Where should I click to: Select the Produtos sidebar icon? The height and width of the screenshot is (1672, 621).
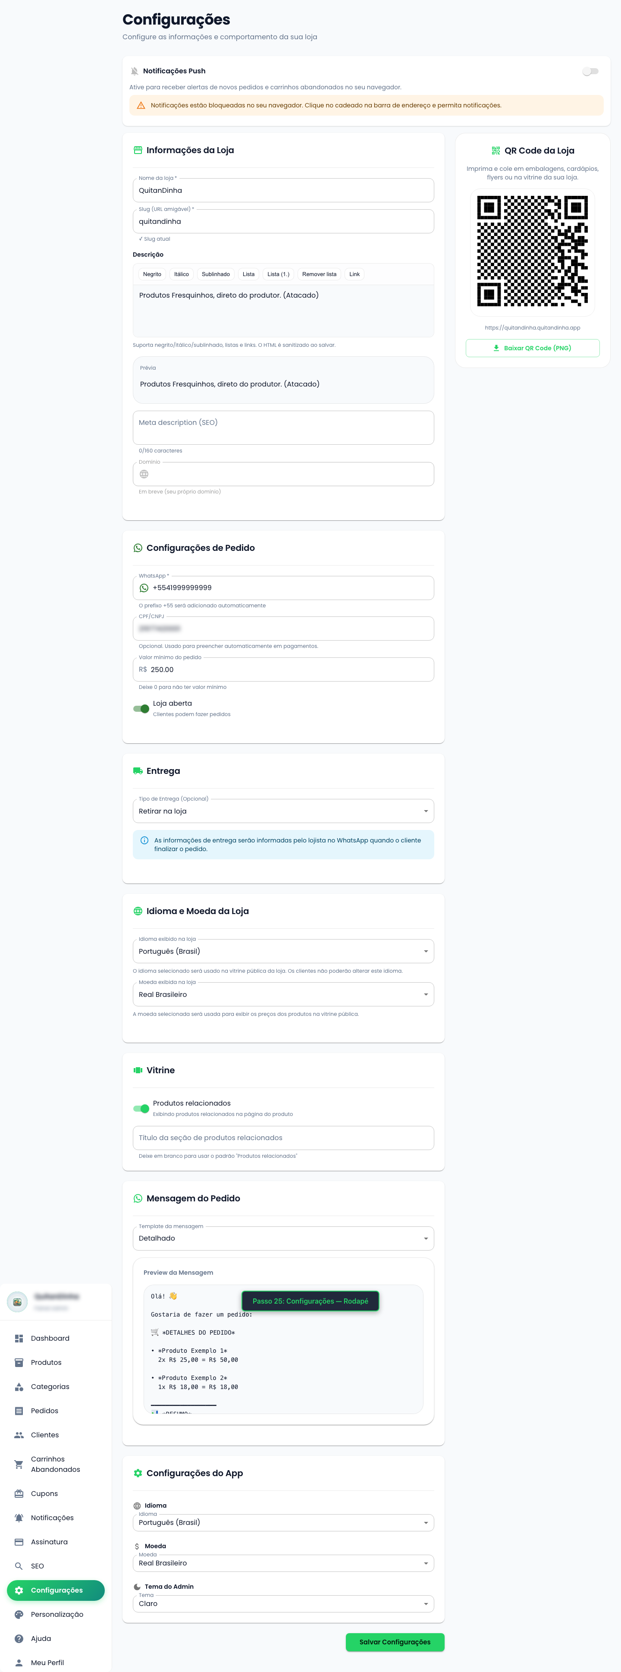tap(19, 1362)
